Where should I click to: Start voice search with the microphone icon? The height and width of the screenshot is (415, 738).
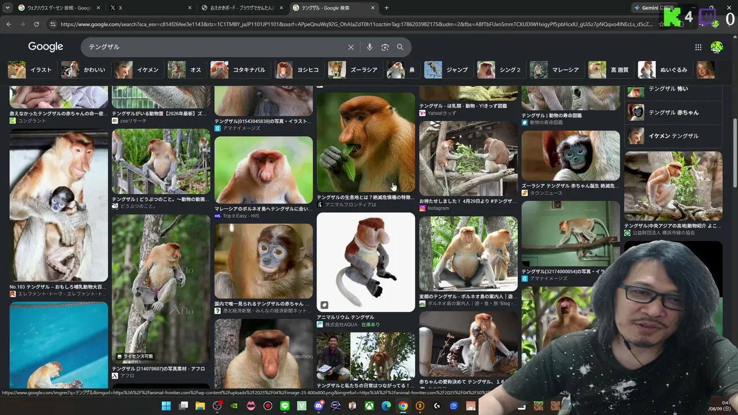click(370, 47)
